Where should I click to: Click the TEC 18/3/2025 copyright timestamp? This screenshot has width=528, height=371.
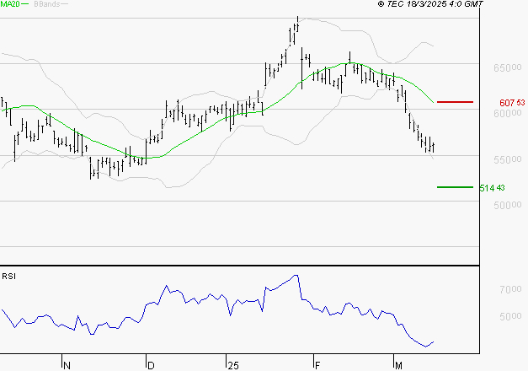(x=430, y=4)
